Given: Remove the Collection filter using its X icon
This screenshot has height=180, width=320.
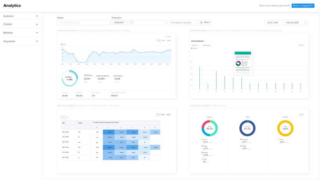Looking at the screenshot, I should click(132, 22).
